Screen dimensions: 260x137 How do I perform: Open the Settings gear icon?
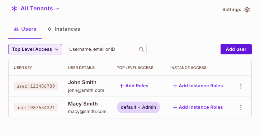pos(247,10)
